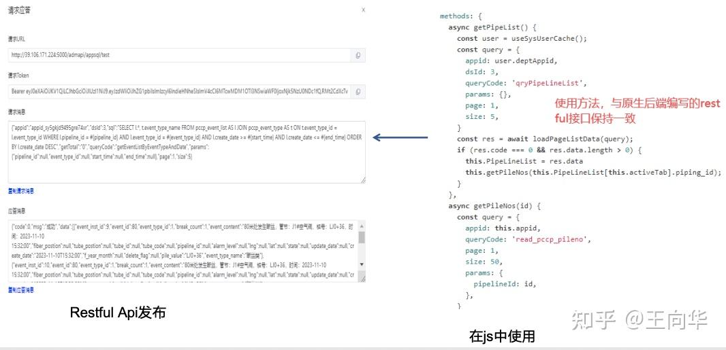The width and height of the screenshot is (726, 350).
Task: Click the response scrollbar up arrow
Action: pos(362,225)
